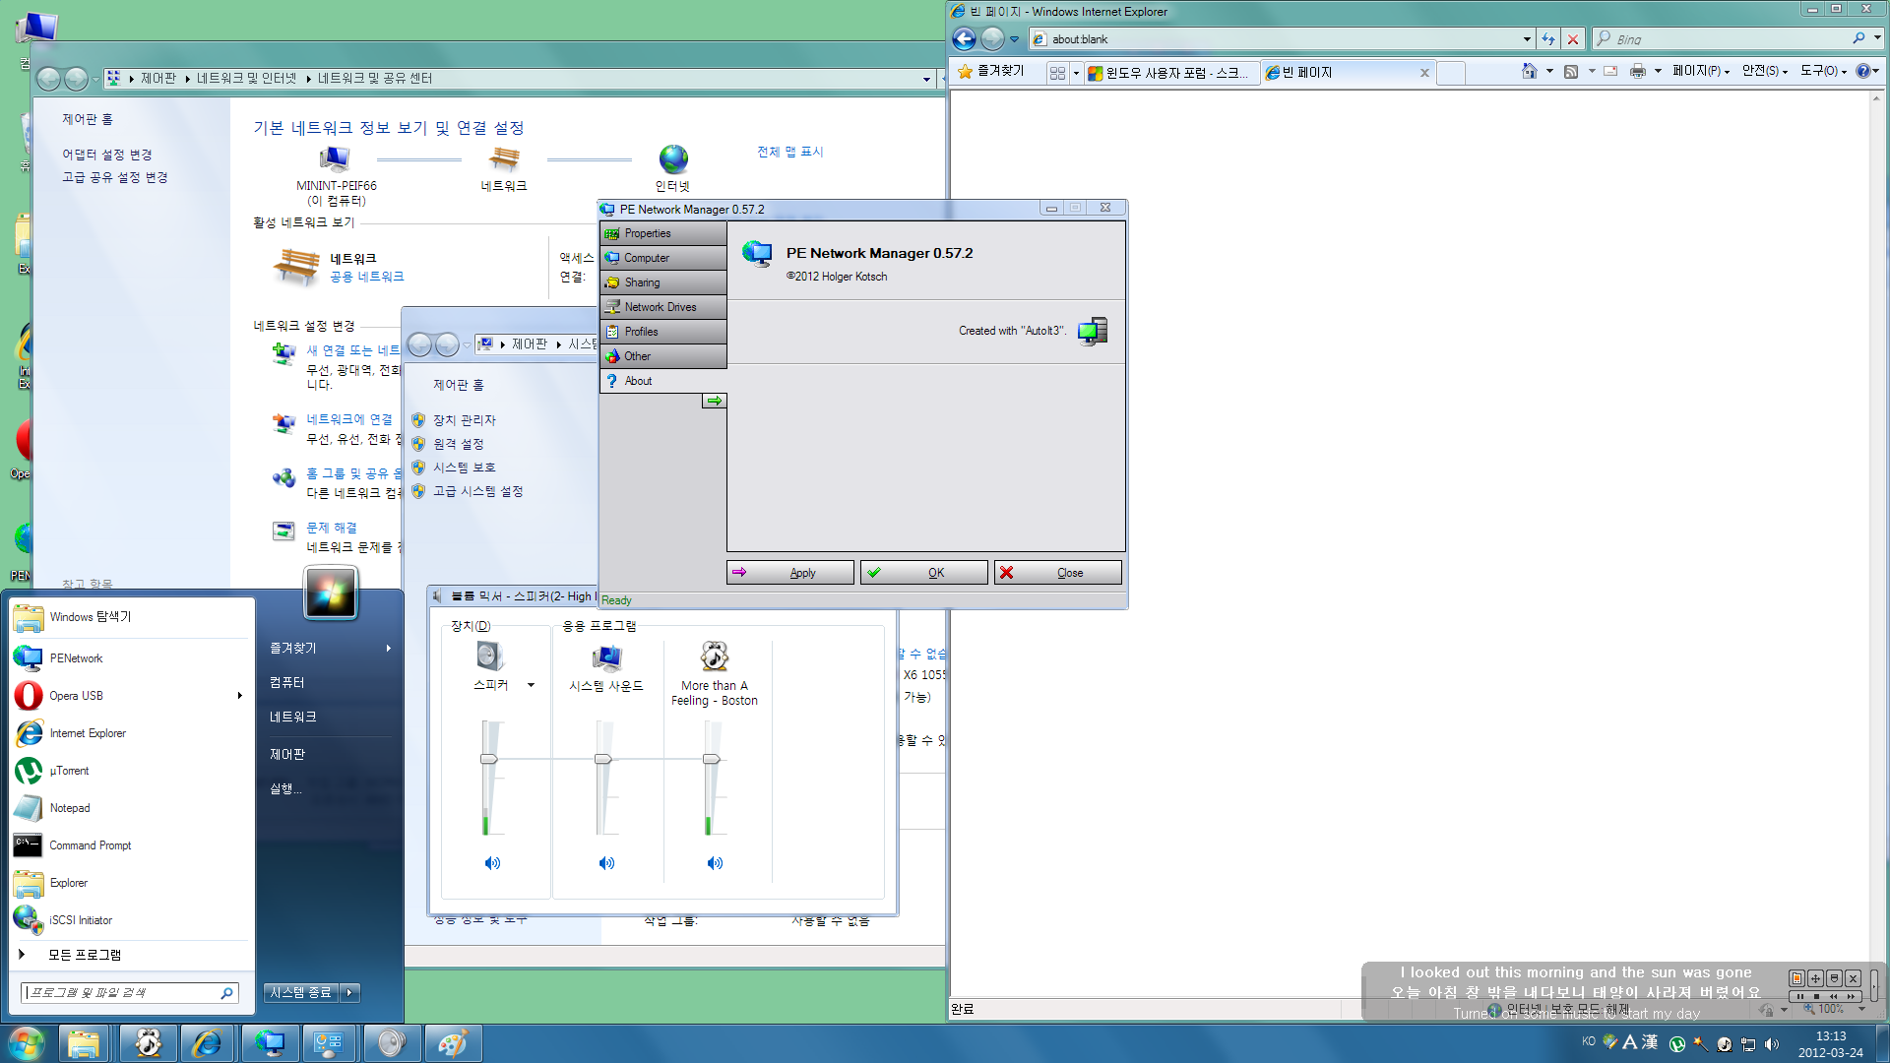Click the System Sounds icon in mixer
1890x1063 pixels.
click(607, 656)
